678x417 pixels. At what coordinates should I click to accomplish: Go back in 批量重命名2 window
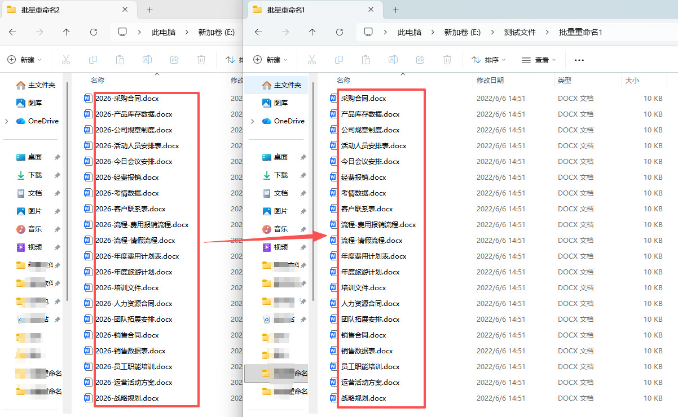(x=12, y=32)
